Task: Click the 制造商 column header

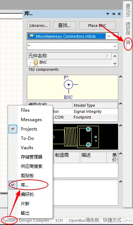Action: [x=66, y=157]
